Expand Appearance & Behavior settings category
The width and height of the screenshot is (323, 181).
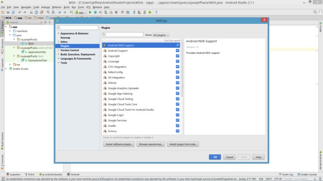tap(59, 33)
